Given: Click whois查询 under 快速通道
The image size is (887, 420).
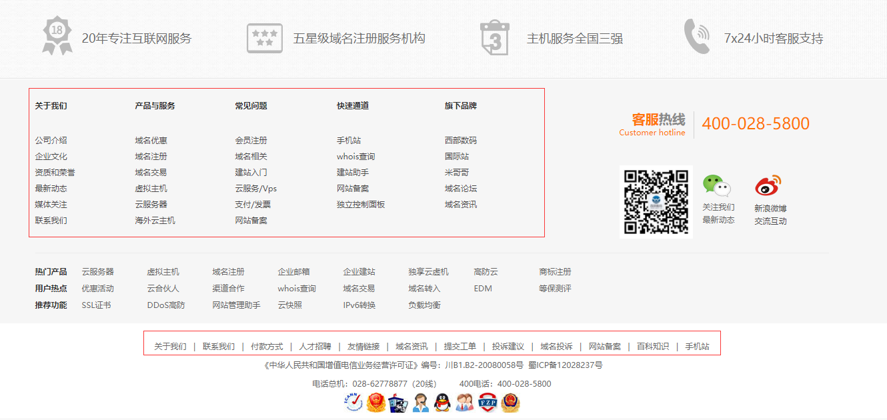Looking at the screenshot, I should (x=355, y=157).
